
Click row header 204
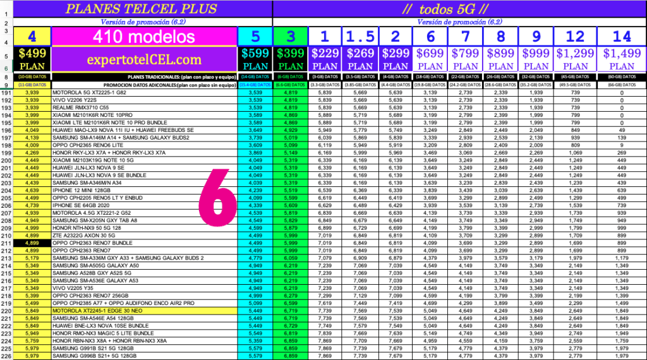(6, 191)
